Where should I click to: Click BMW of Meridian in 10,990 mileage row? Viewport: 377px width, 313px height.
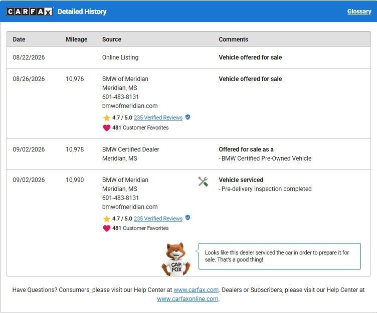pos(125,180)
